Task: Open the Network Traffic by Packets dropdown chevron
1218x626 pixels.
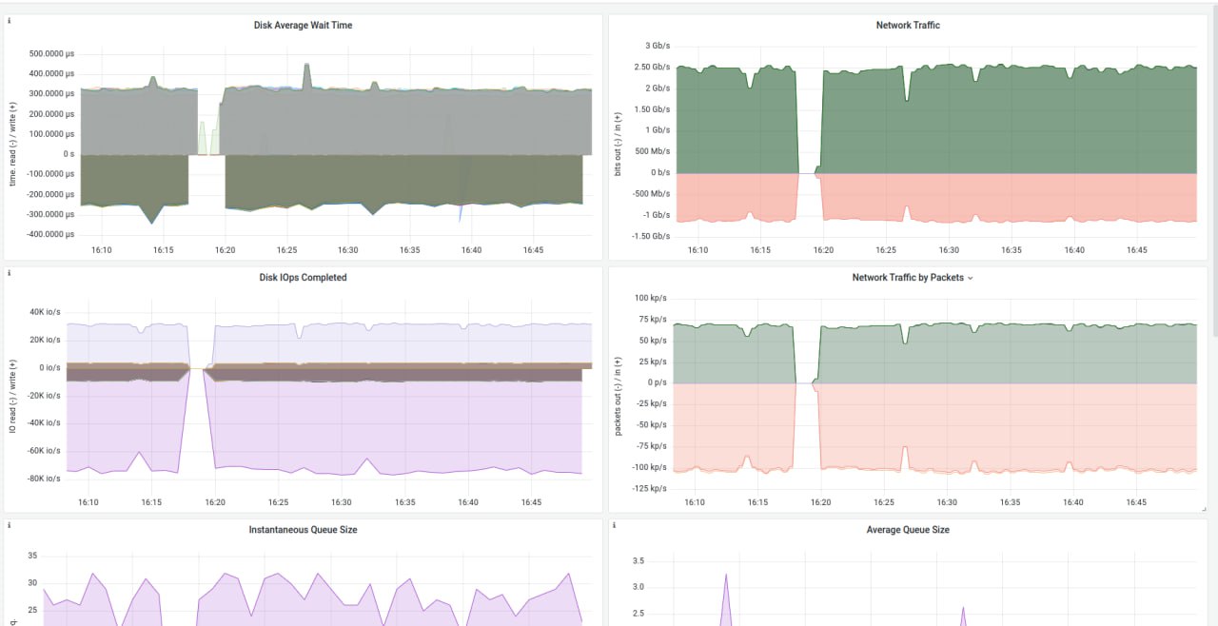Action: pyautogui.click(x=971, y=279)
